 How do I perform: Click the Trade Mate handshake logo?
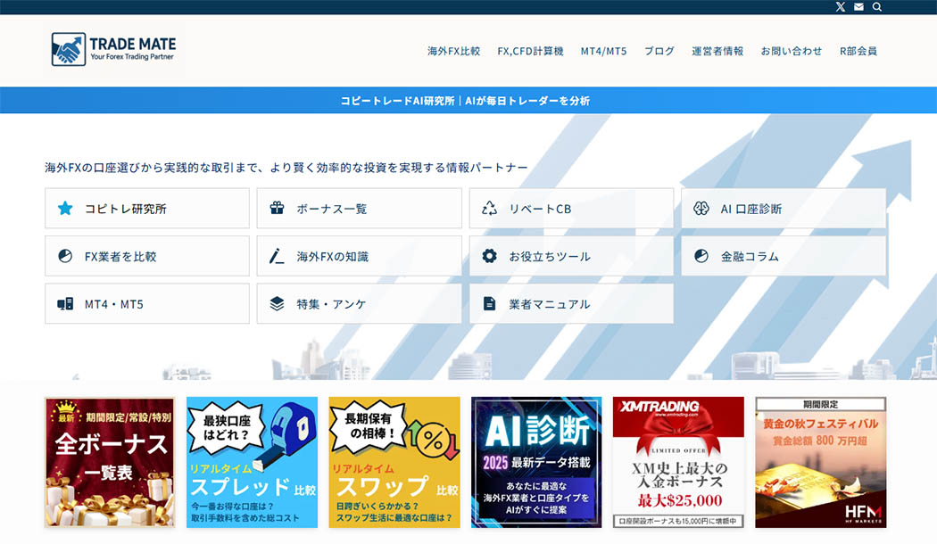coord(68,49)
